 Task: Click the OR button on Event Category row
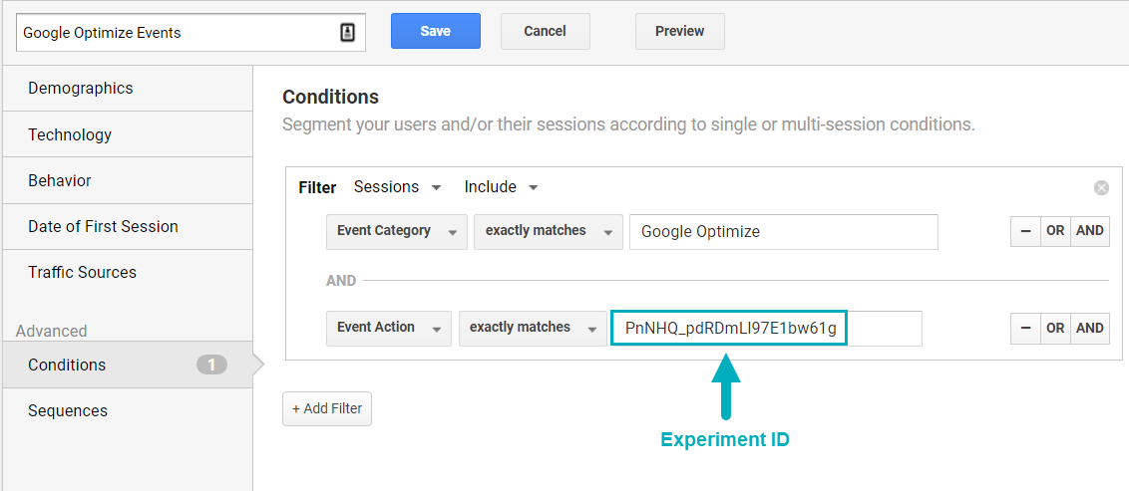1055,231
